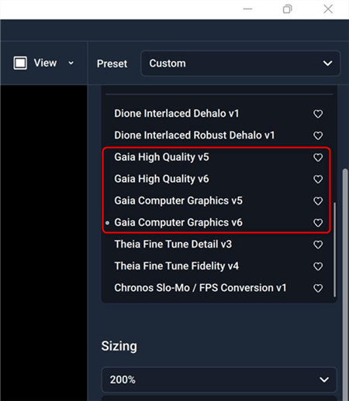Click the restore window icon
Image resolution: width=349 pixels, height=401 pixels.
click(287, 9)
